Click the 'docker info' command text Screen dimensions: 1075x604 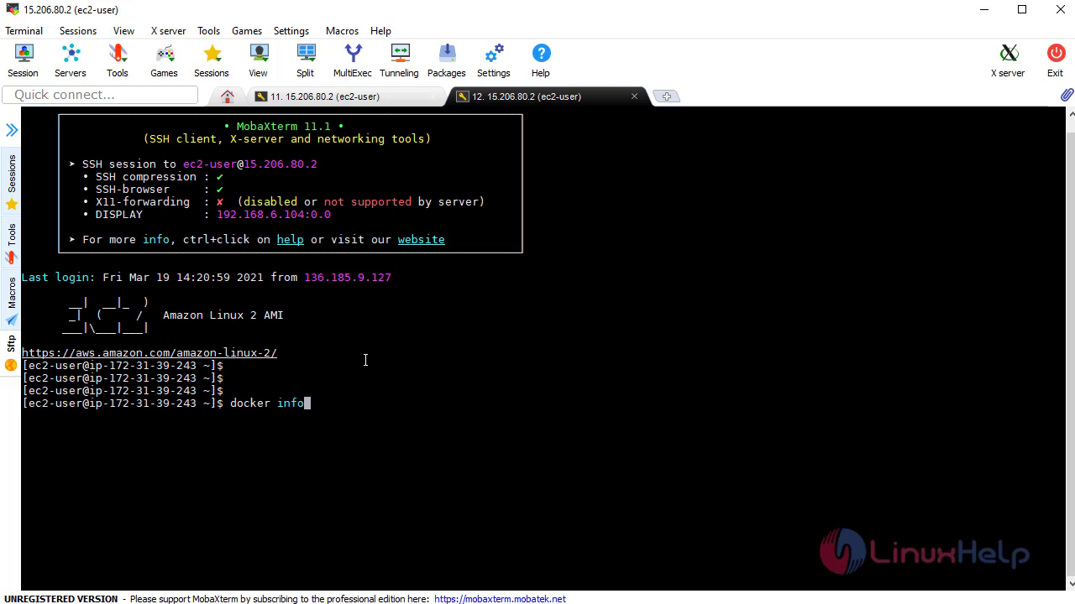click(x=267, y=404)
